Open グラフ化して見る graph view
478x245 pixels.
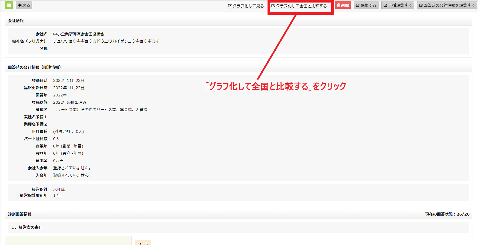pyautogui.click(x=246, y=6)
